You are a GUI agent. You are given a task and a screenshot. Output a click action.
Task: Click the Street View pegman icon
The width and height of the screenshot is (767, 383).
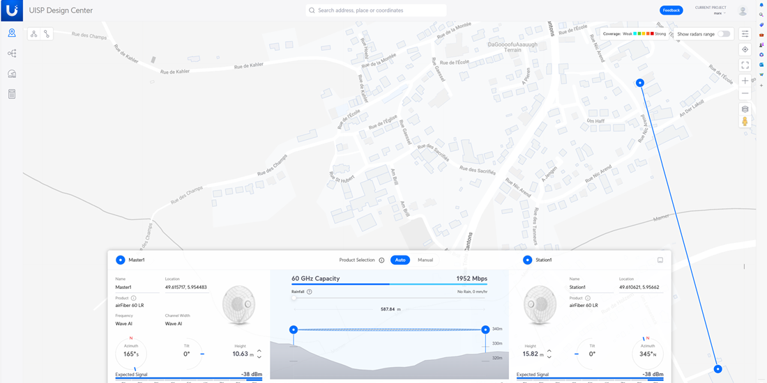(745, 122)
